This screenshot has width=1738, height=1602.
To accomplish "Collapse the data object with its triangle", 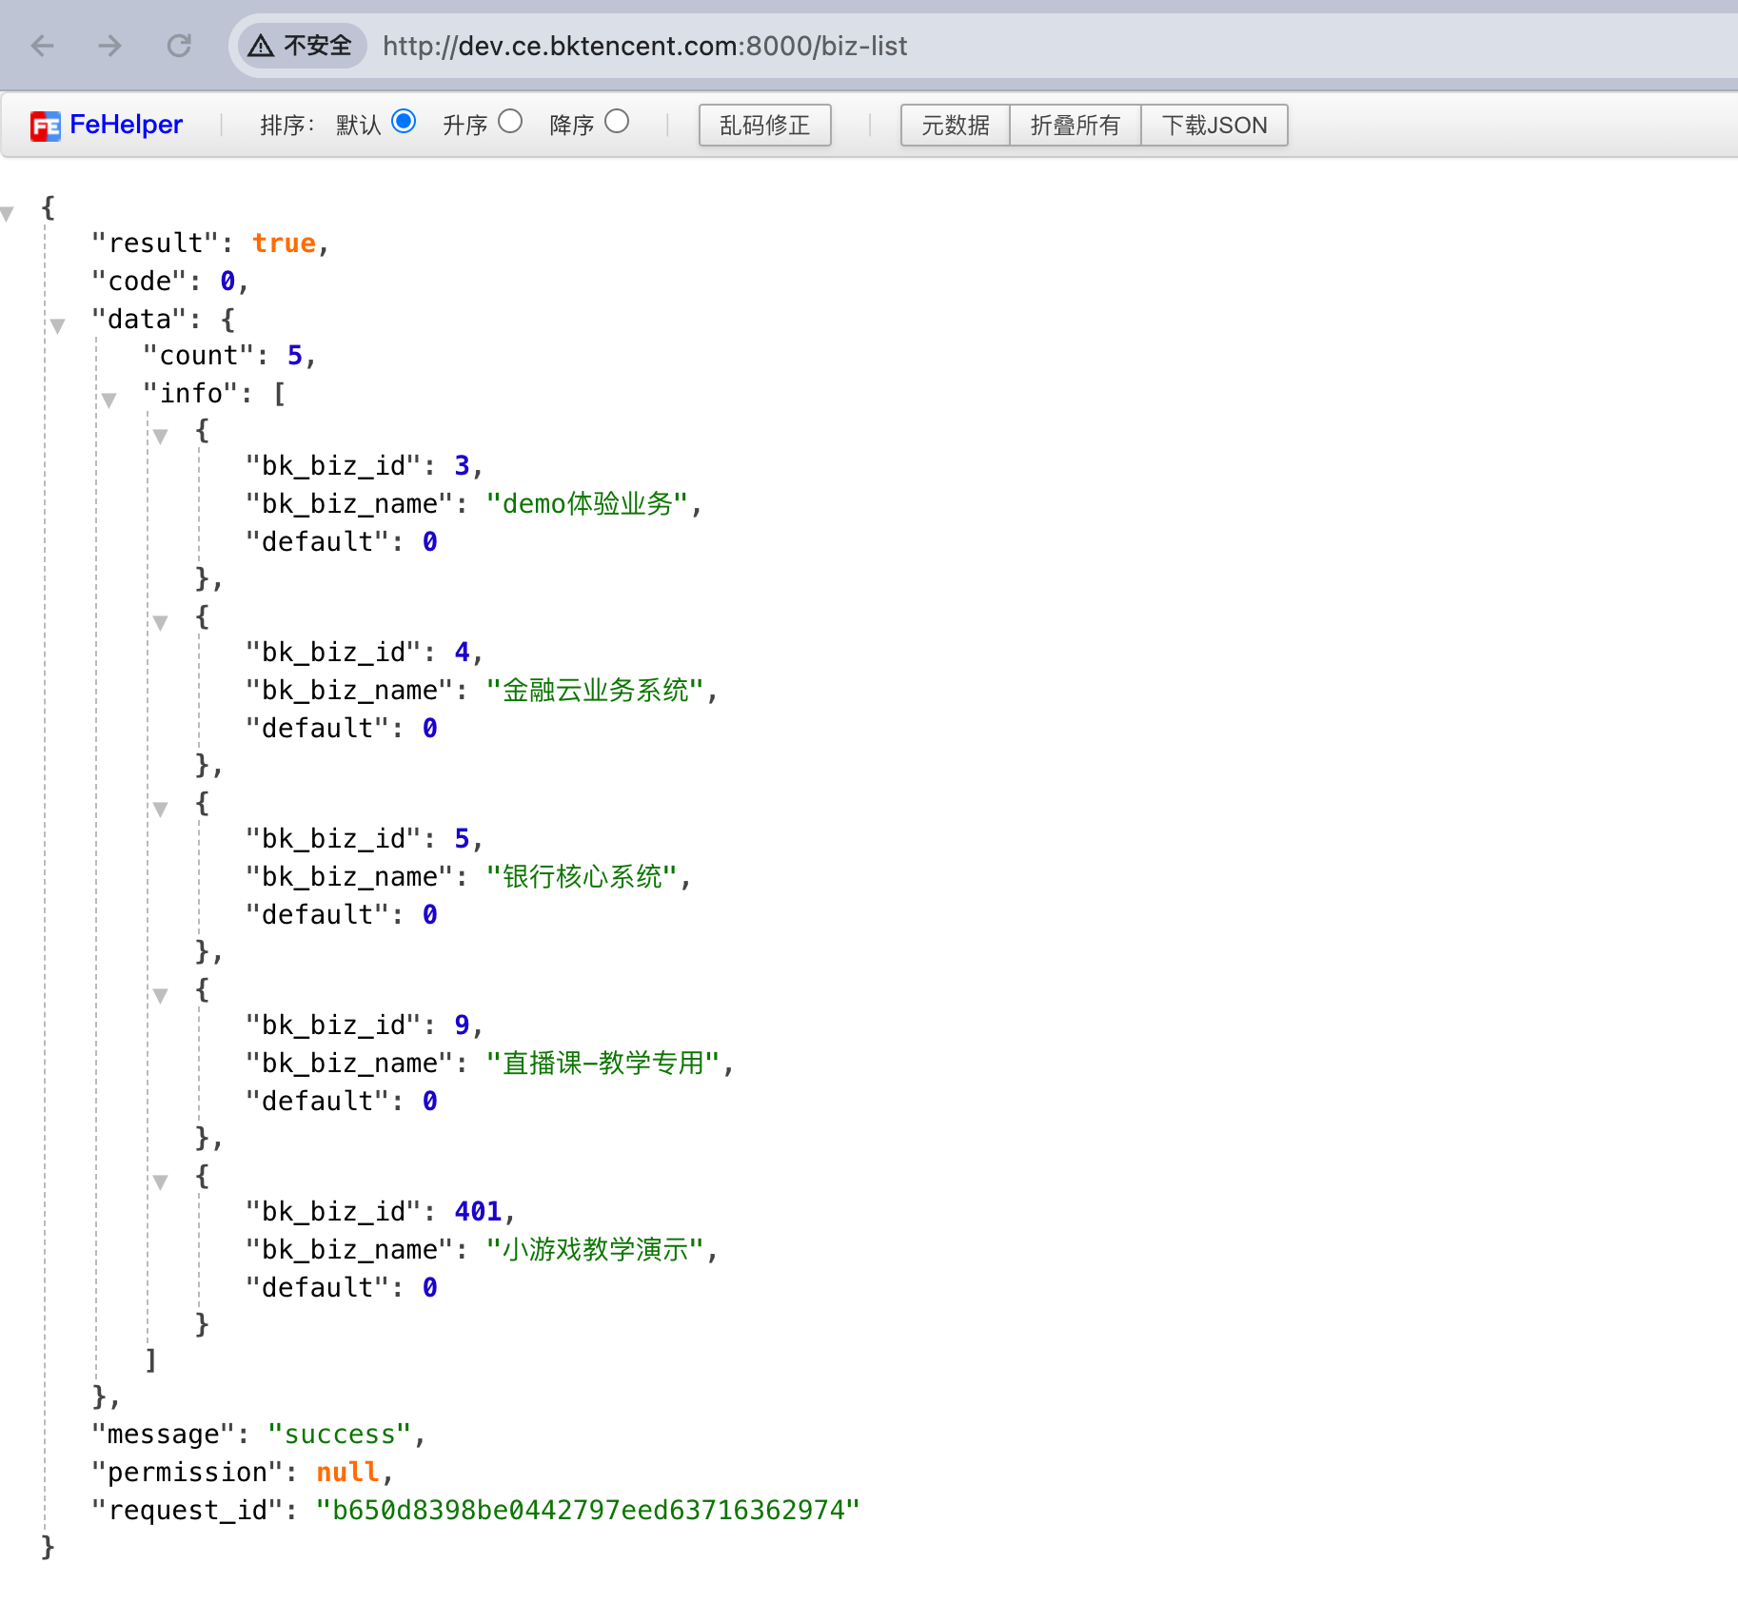I will (x=60, y=326).
